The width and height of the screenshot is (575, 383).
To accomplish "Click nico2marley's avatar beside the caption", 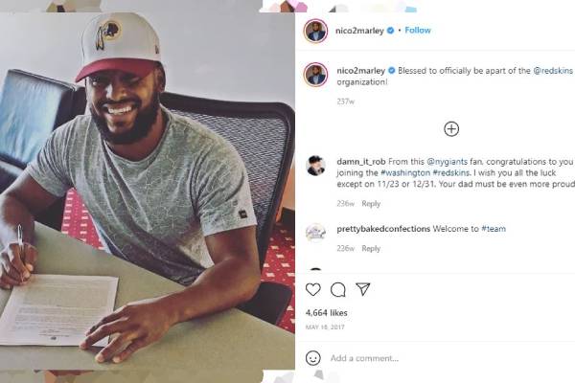I will (x=315, y=75).
